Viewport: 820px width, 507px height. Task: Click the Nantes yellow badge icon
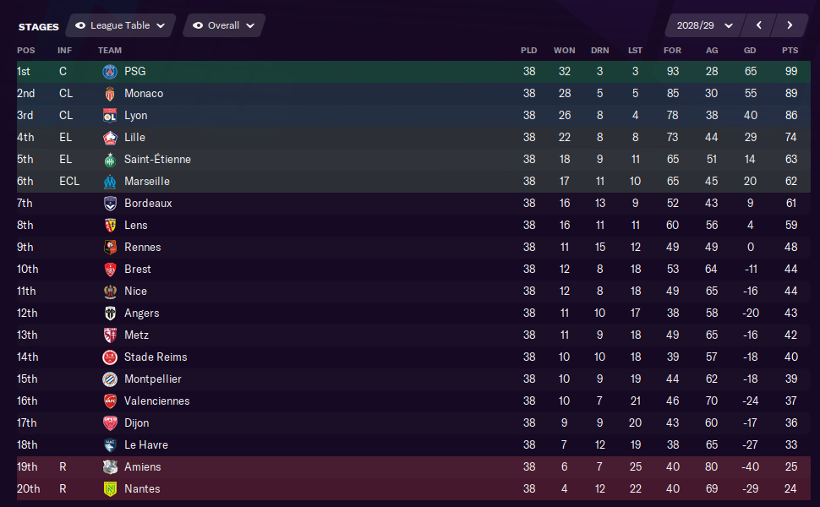coord(110,488)
